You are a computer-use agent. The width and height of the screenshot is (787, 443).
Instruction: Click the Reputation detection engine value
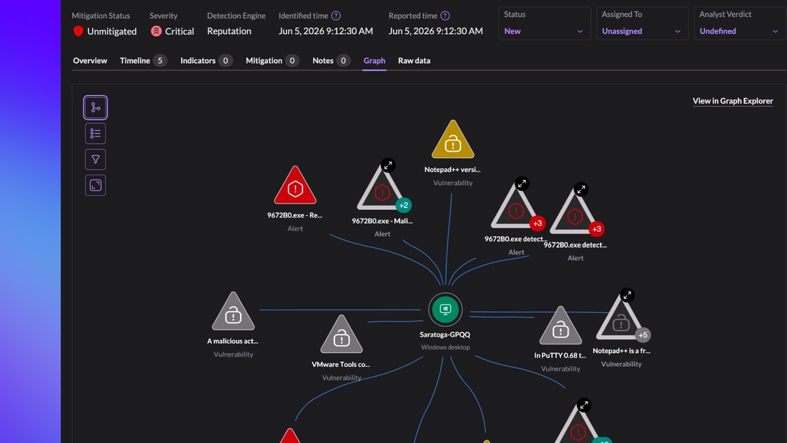[x=229, y=31]
